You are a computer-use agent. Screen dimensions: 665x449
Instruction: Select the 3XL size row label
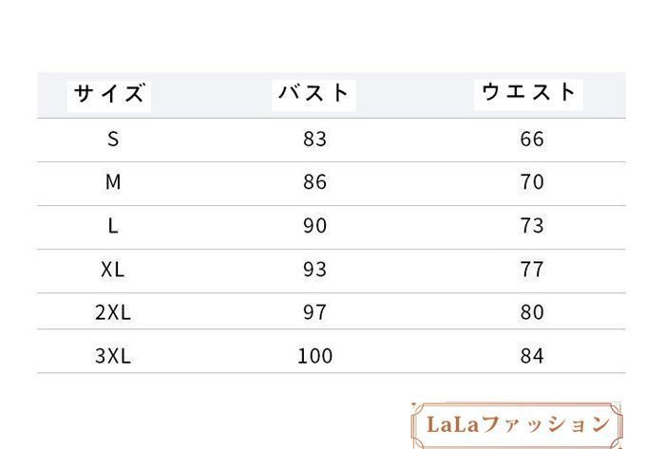[113, 356]
